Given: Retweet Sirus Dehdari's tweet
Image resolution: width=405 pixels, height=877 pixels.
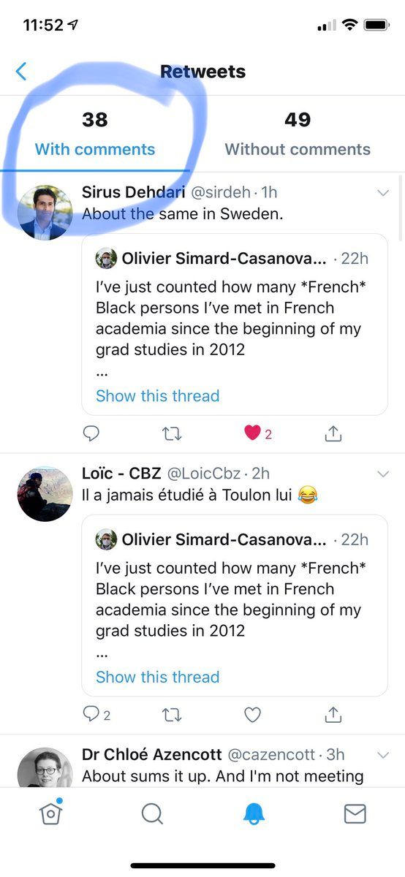Looking at the screenshot, I should click(x=171, y=433).
